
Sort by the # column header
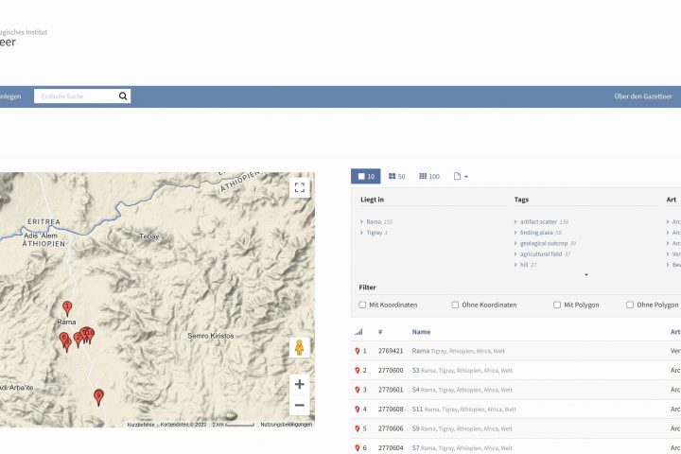380,332
